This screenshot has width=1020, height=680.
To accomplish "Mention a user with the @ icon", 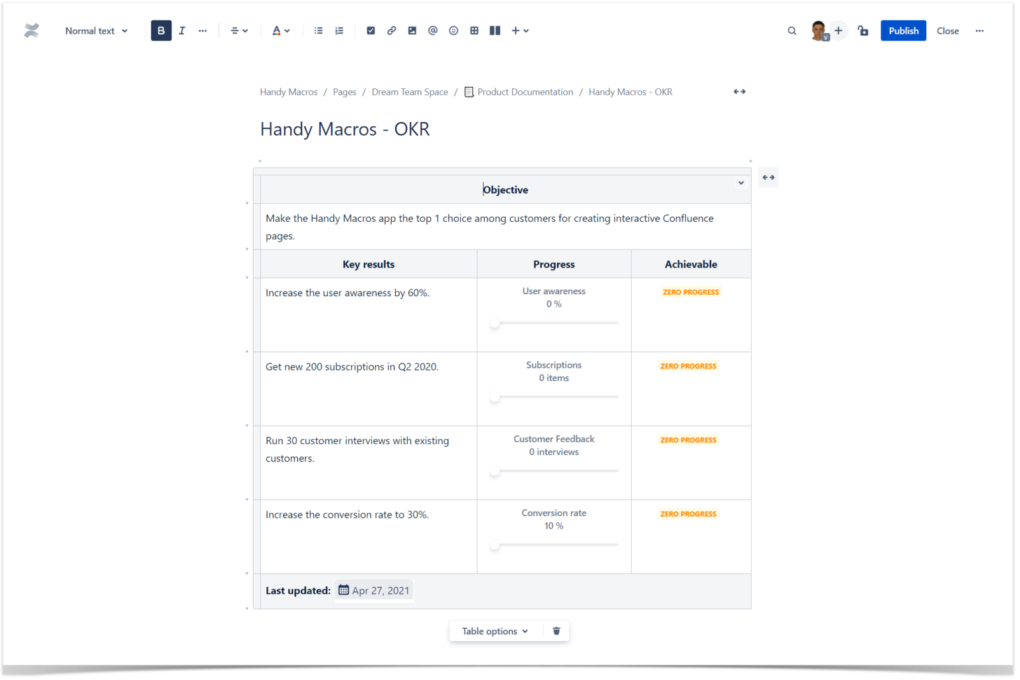I will point(432,31).
